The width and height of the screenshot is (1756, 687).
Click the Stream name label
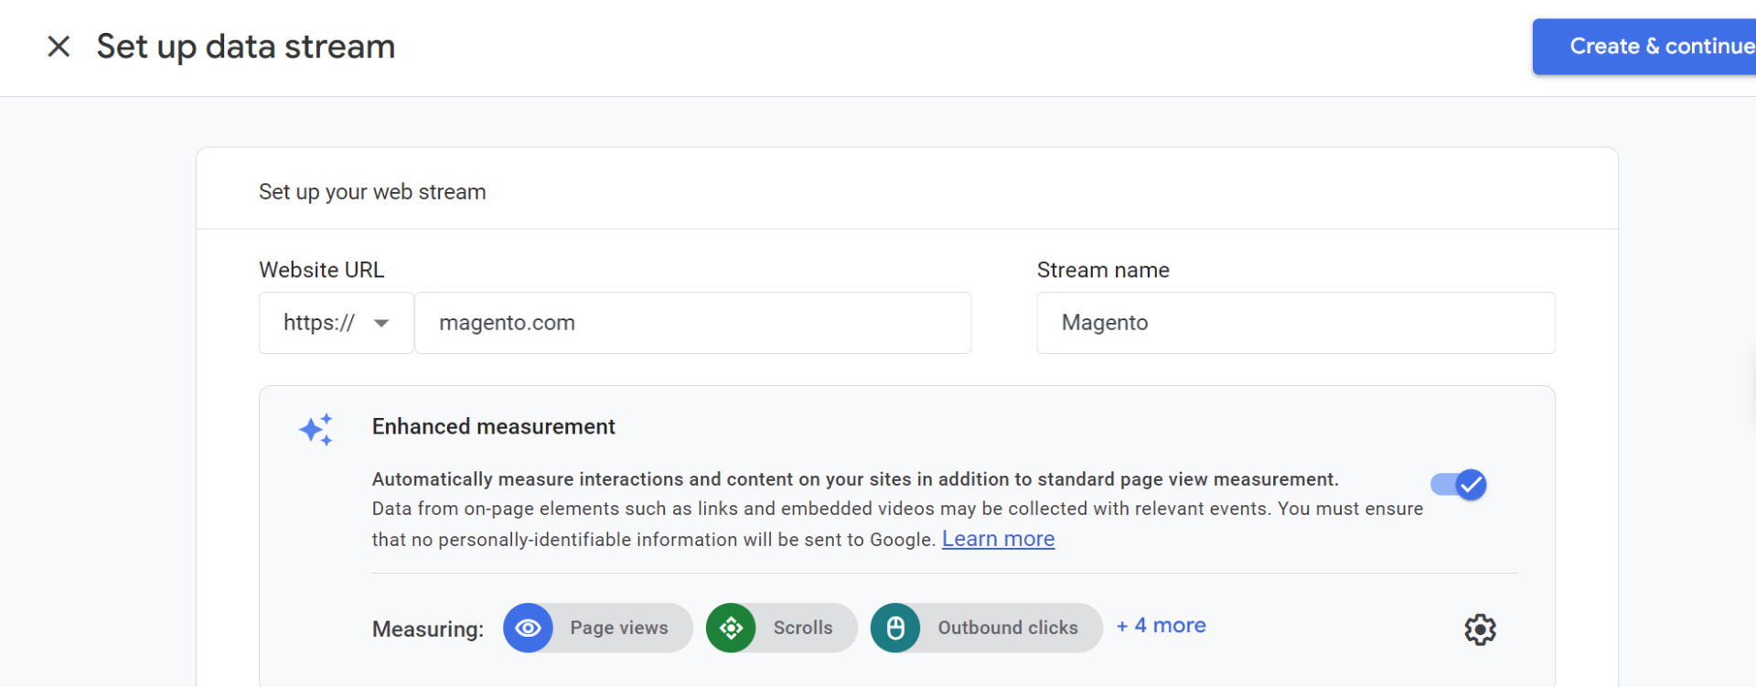1103,270
